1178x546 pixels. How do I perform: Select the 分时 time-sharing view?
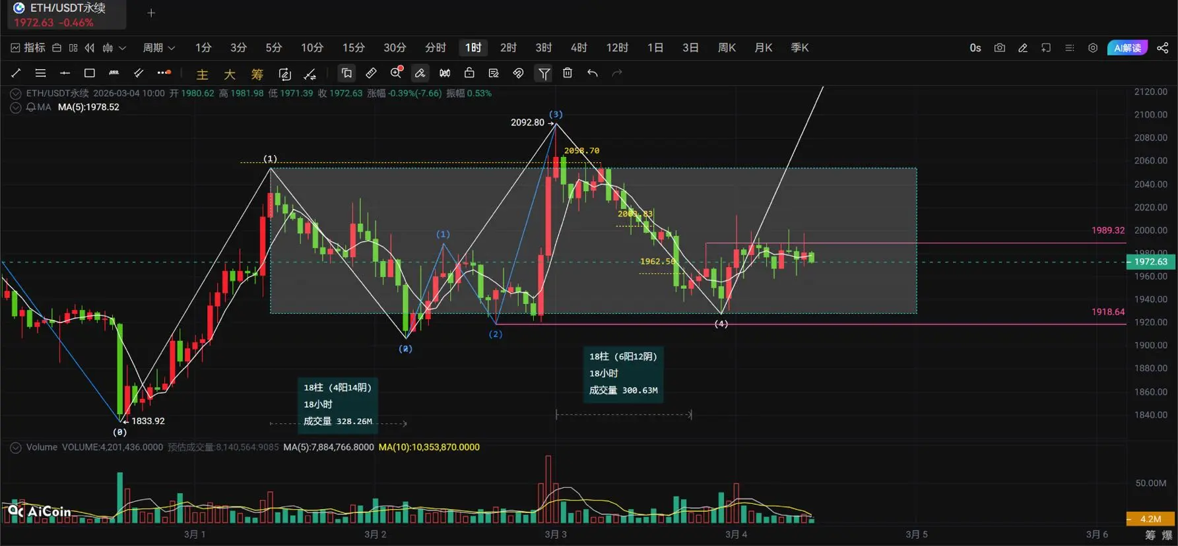(436, 47)
